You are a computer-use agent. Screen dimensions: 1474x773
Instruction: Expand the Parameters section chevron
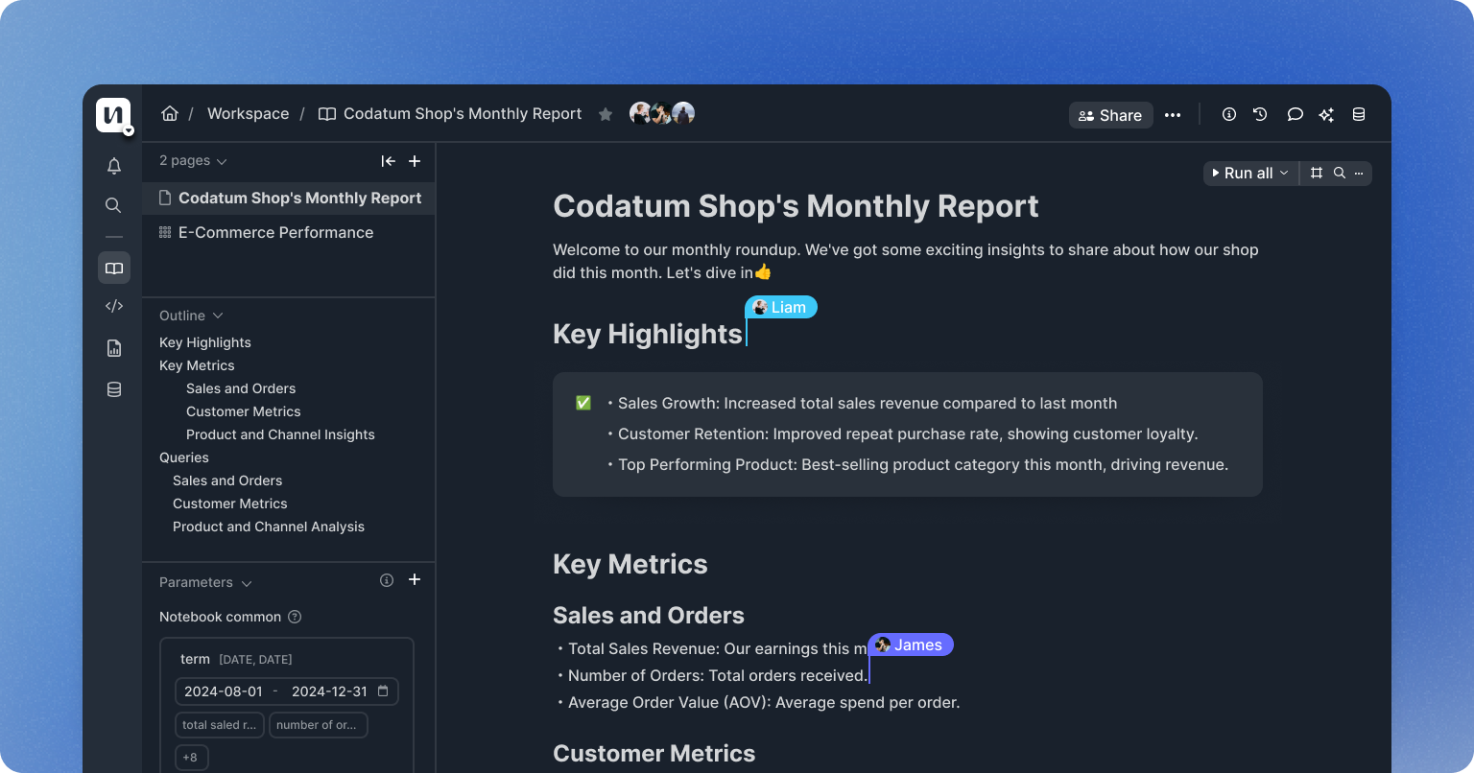247,583
